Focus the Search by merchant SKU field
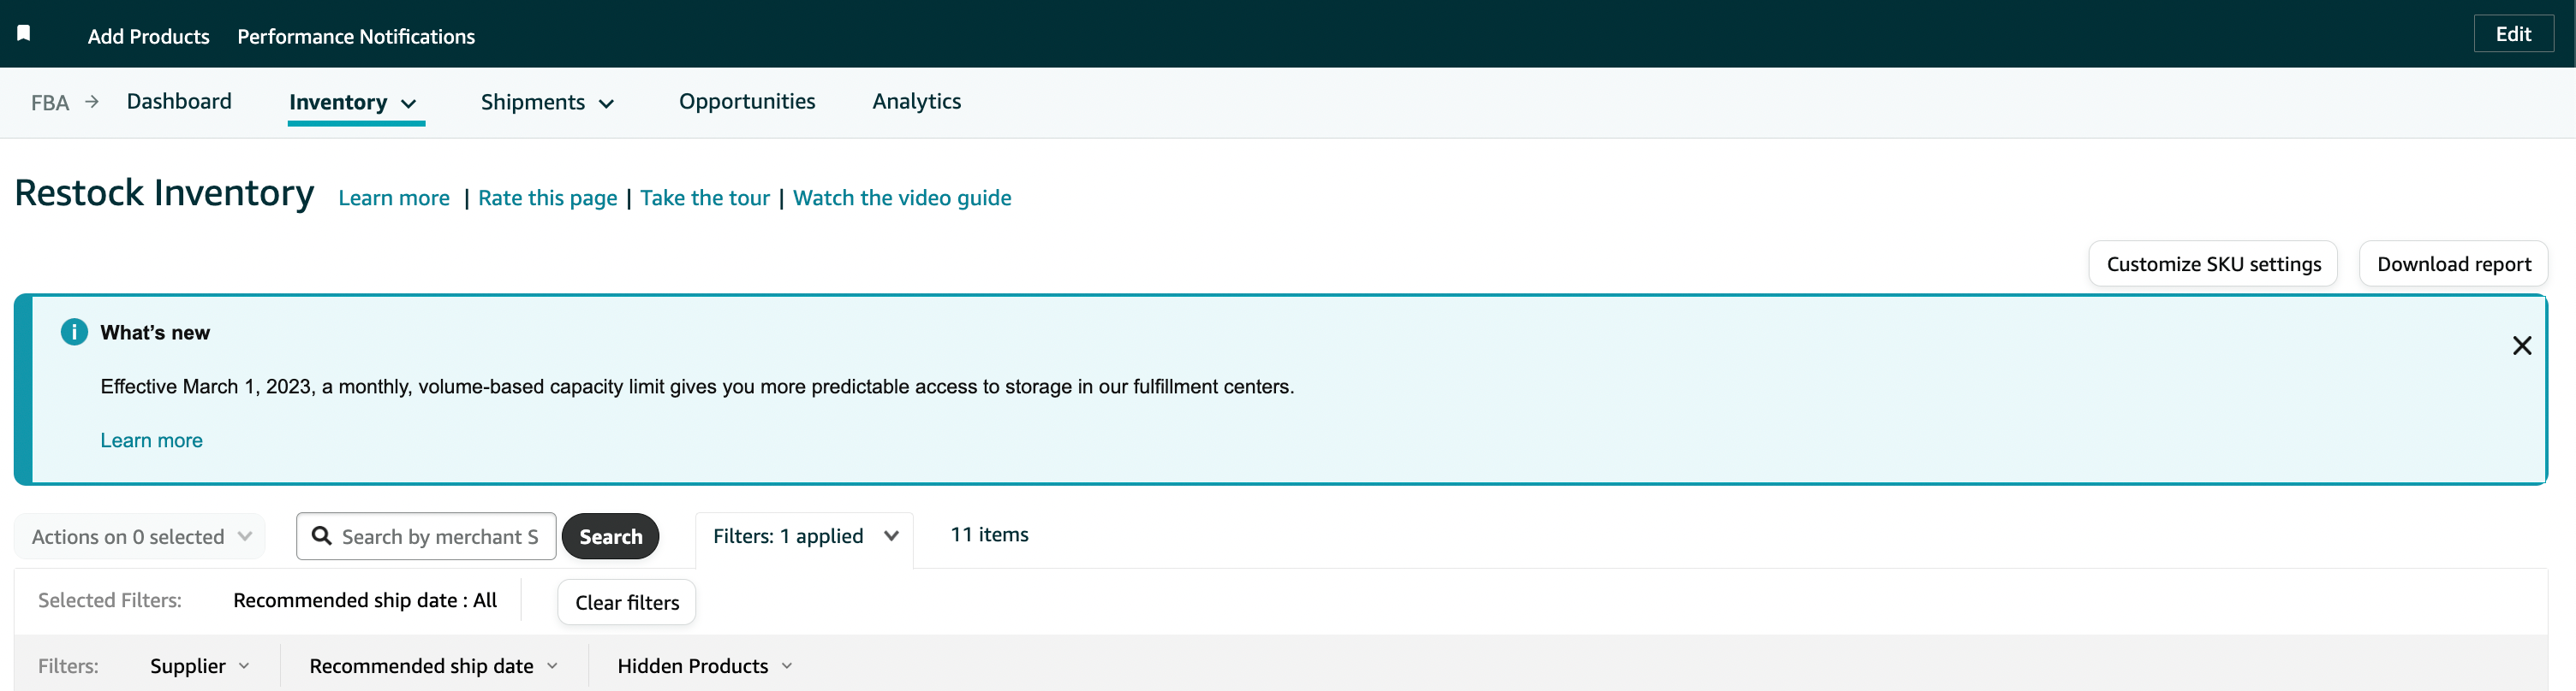This screenshot has height=691, width=2576. (426, 536)
